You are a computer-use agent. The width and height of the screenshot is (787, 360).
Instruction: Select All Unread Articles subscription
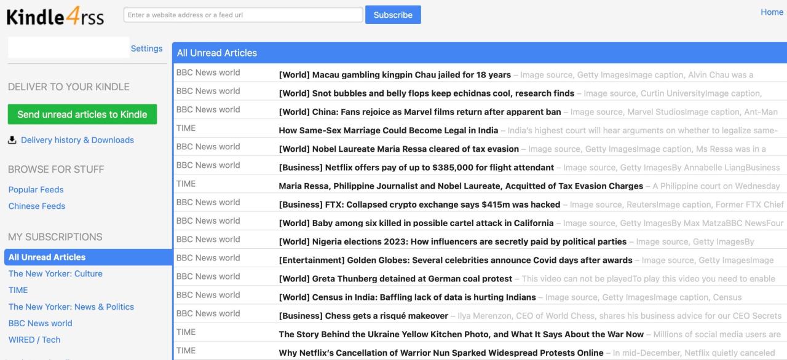pyautogui.click(x=88, y=257)
